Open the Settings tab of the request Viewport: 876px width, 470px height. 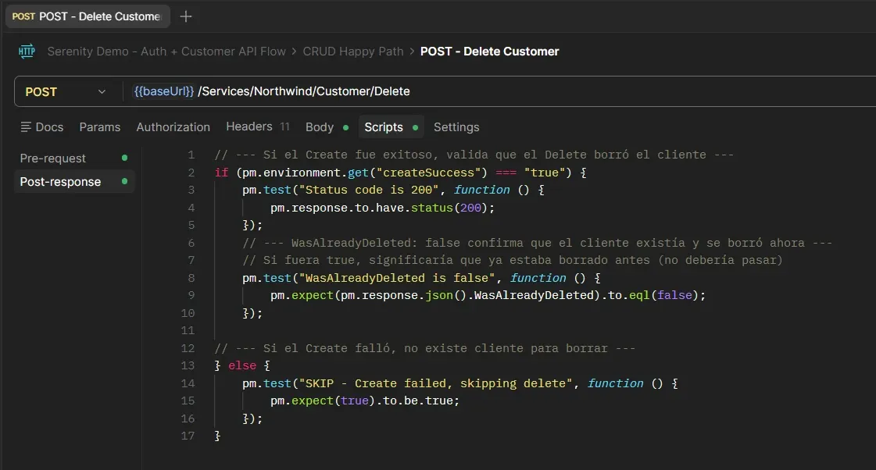coord(456,126)
